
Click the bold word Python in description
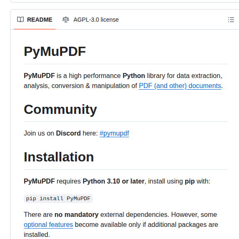click(x=134, y=76)
